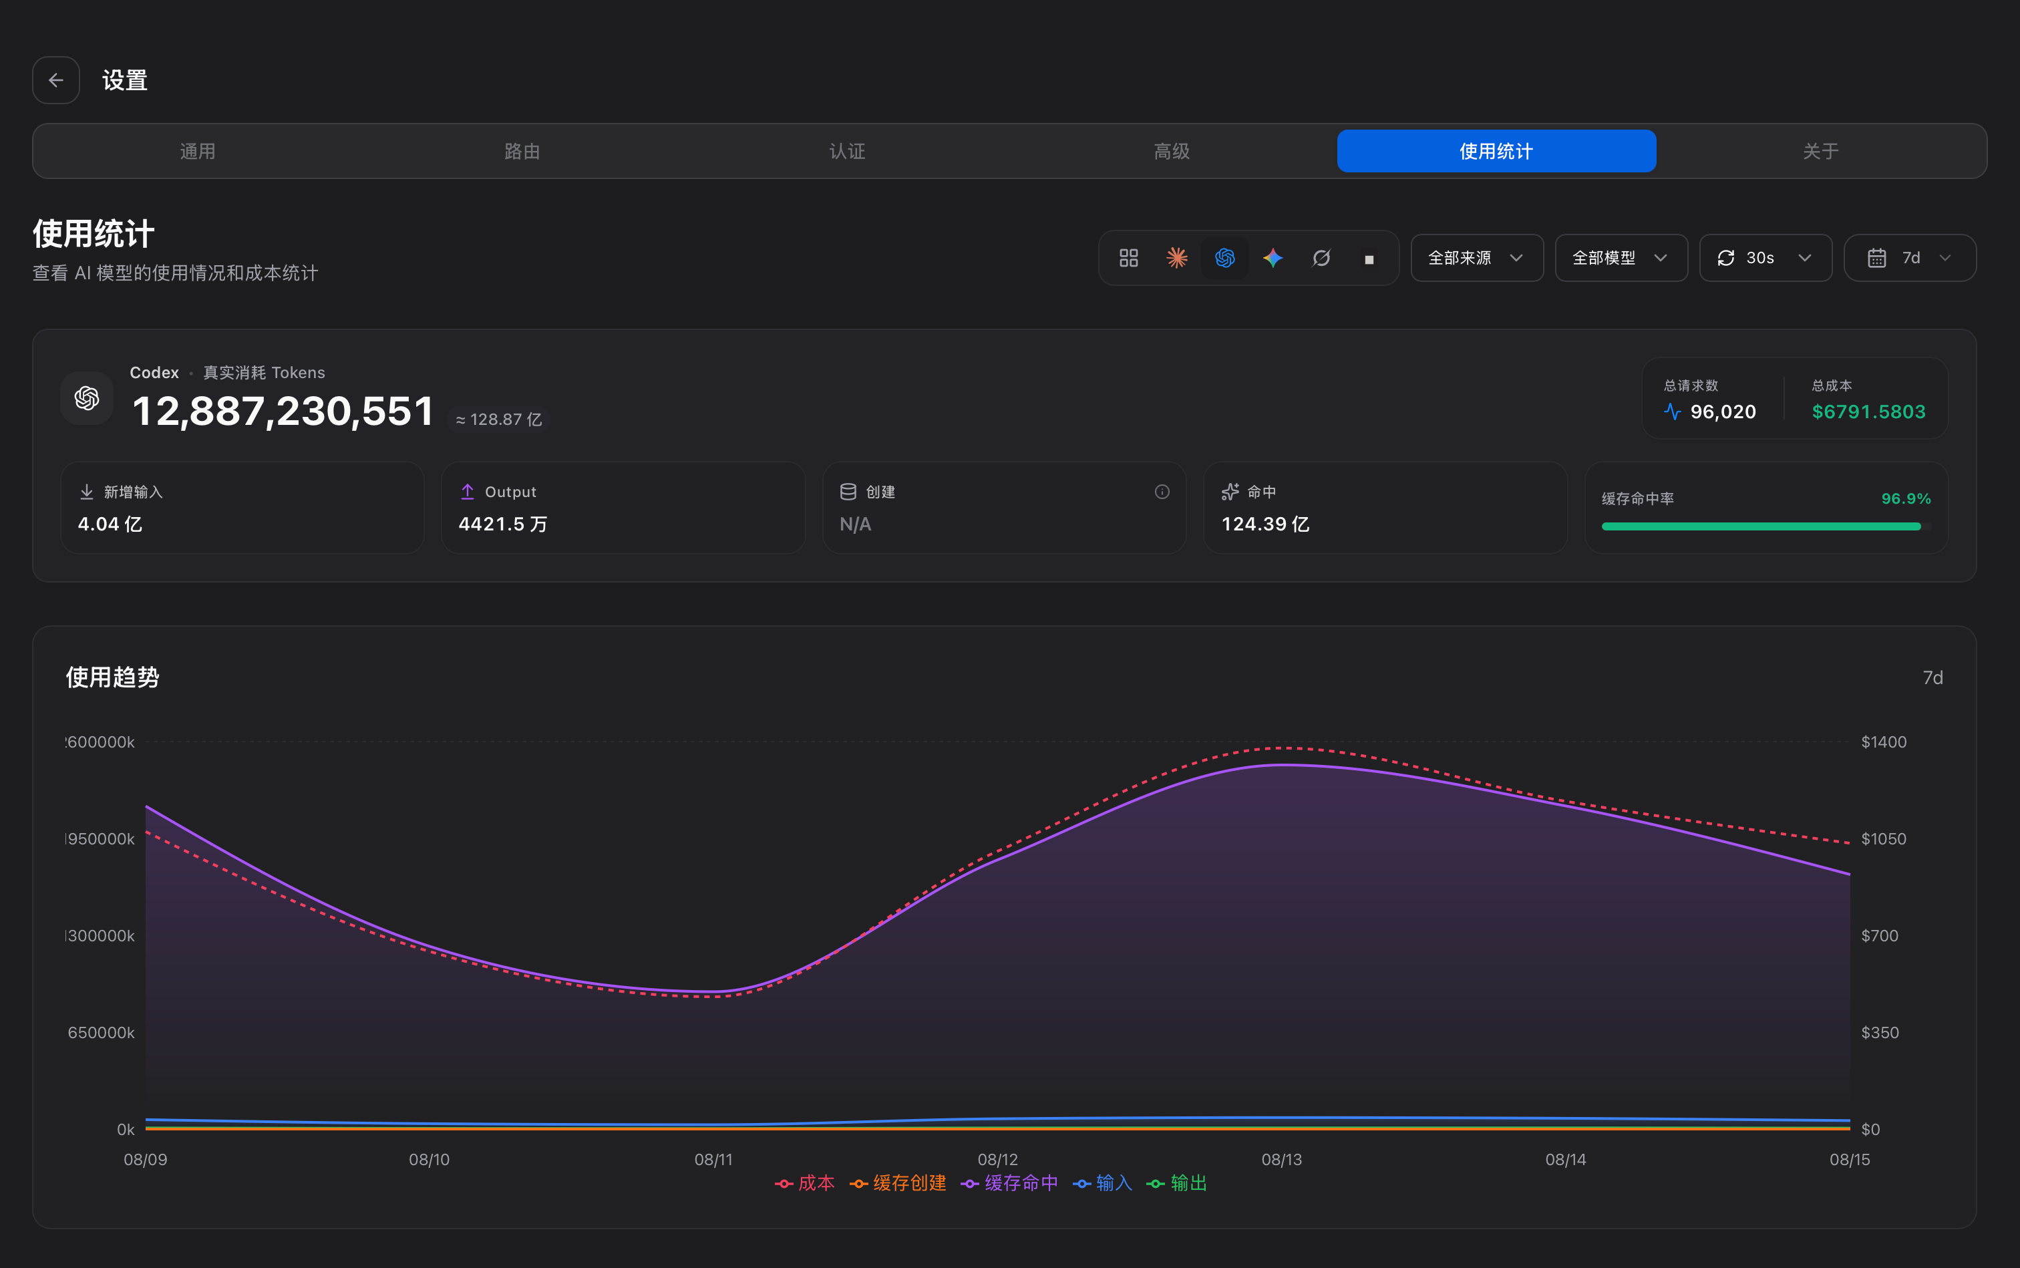Toggle 成本 series in chart legend

point(805,1182)
